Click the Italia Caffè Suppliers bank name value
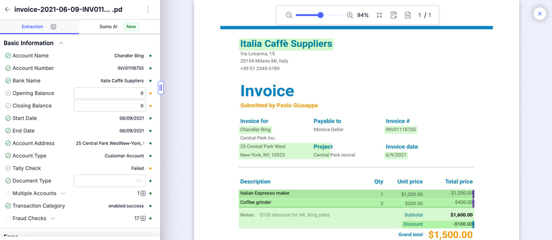 [122, 81]
